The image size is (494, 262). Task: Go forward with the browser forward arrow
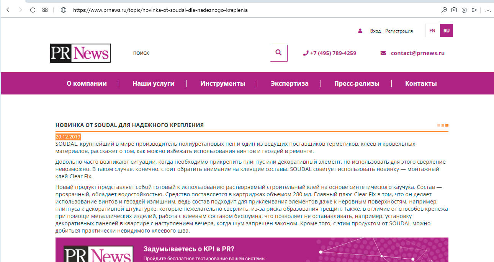pos(20,10)
